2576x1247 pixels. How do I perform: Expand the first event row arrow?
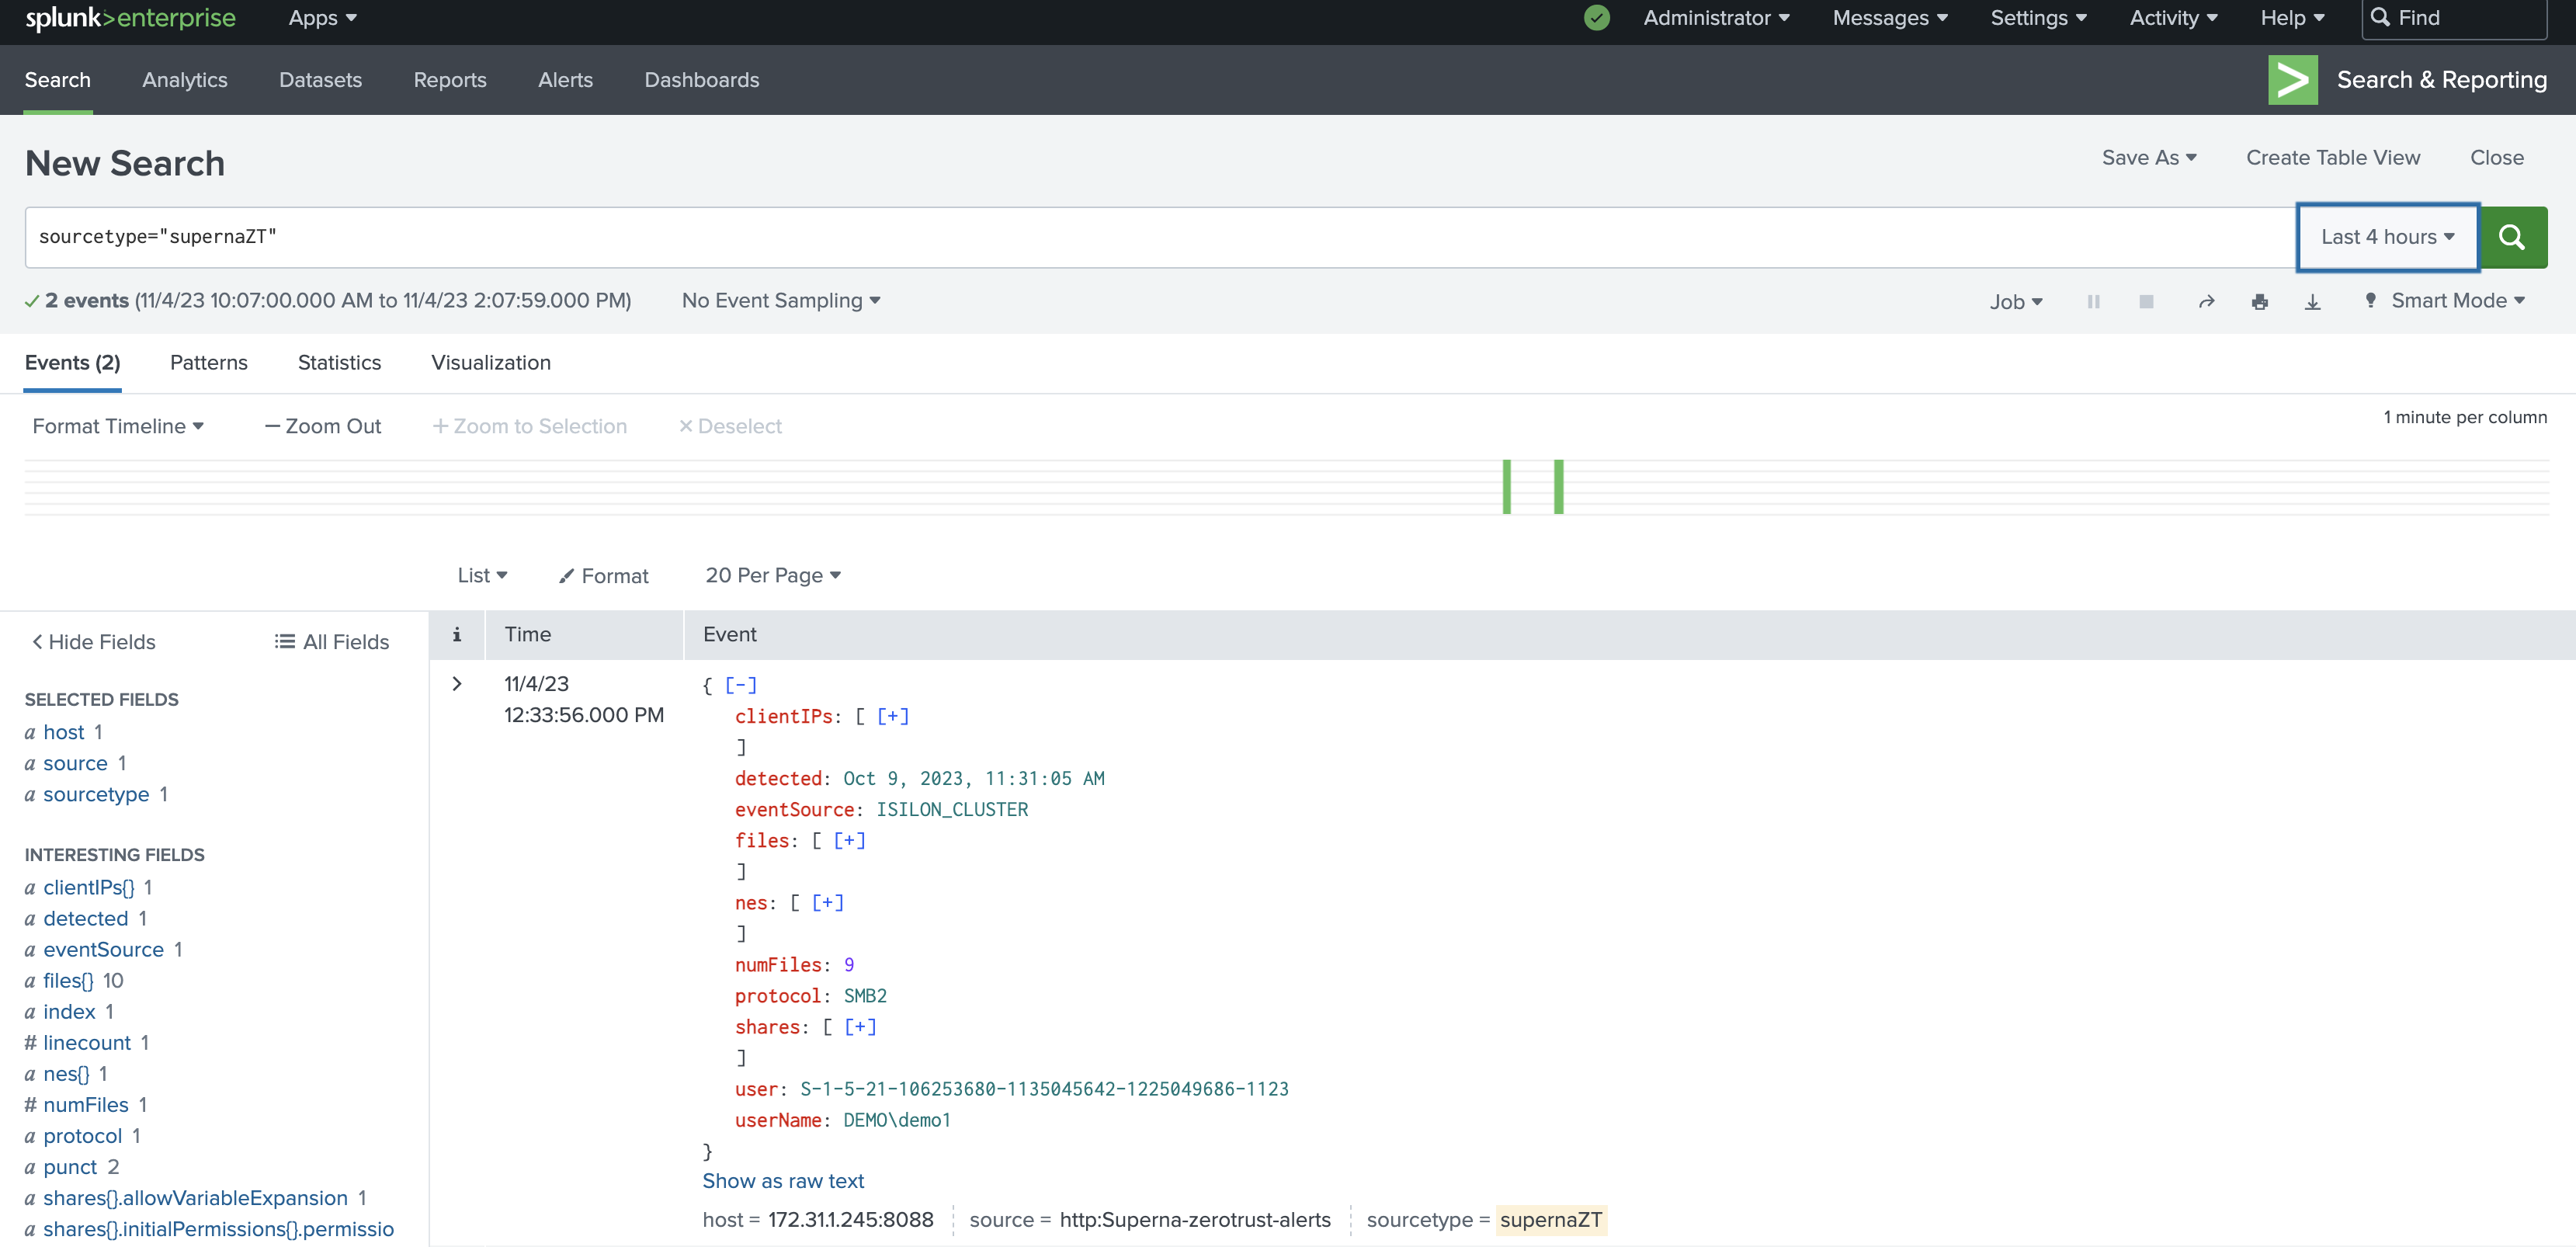tap(457, 684)
